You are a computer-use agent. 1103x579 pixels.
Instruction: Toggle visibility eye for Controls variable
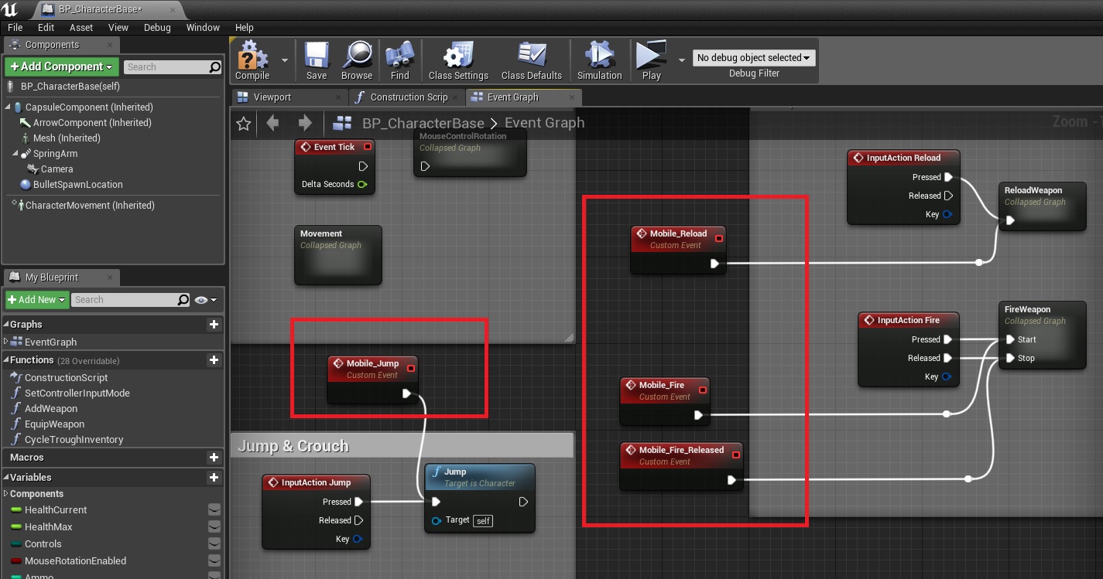coord(214,544)
